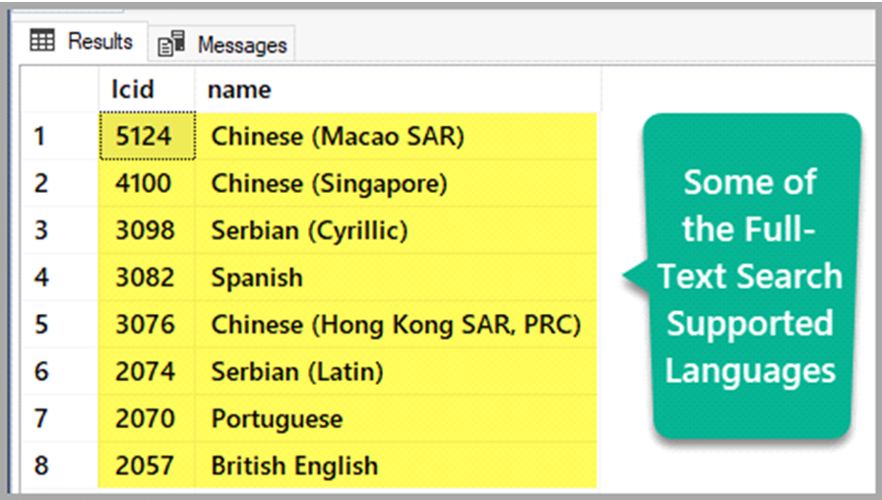
Task: Select the Chinese (Singapore) name cell
Action: tap(396, 183)
